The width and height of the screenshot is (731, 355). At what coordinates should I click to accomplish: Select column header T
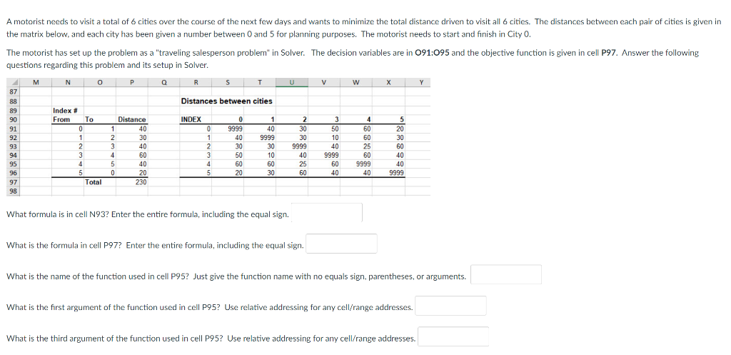tap(260, 83)
